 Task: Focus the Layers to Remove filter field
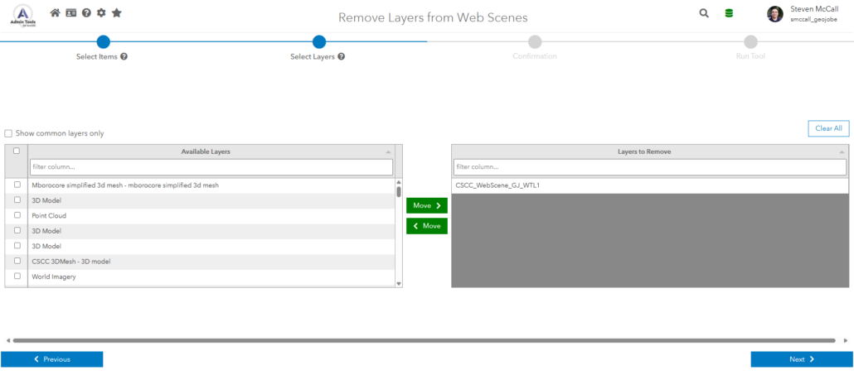click(650, 167)
